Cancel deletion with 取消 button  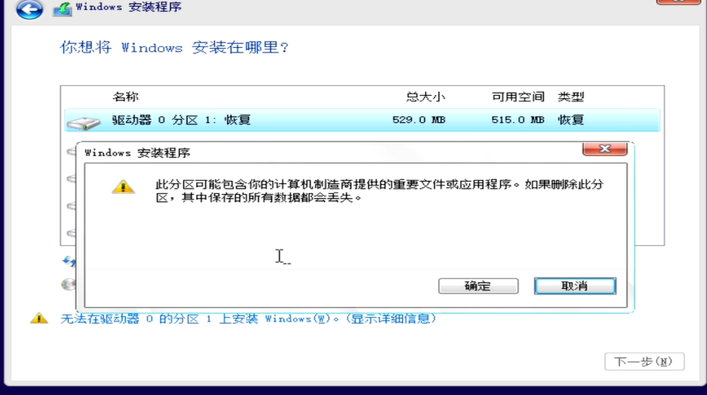pyautogui.click(x=575, y=286)
